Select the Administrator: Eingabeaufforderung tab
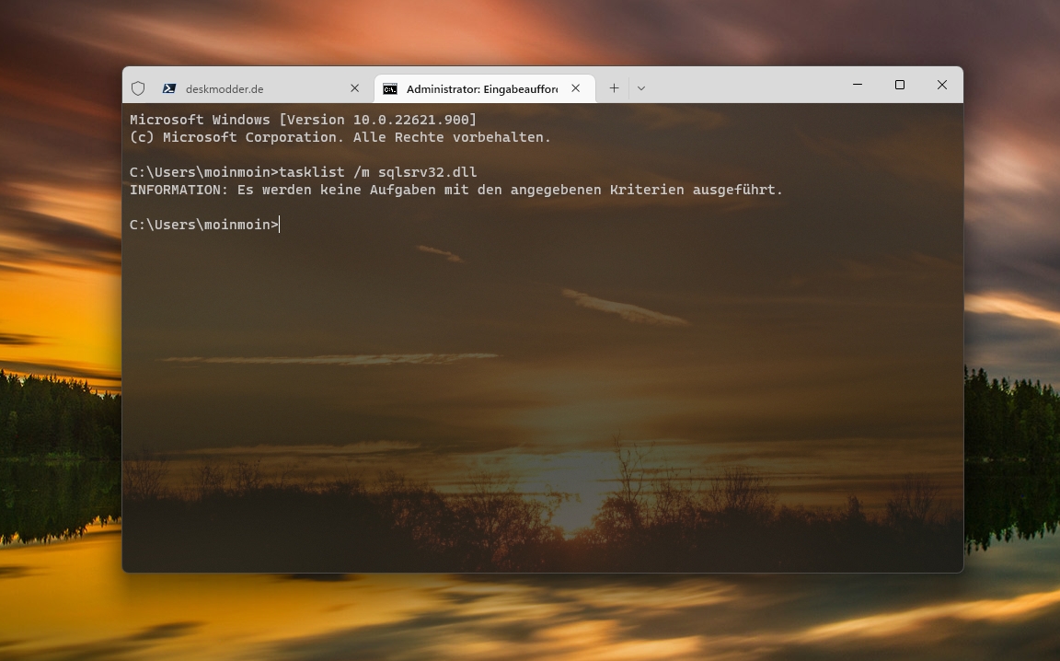1060x661 pixels. [485, 88]
